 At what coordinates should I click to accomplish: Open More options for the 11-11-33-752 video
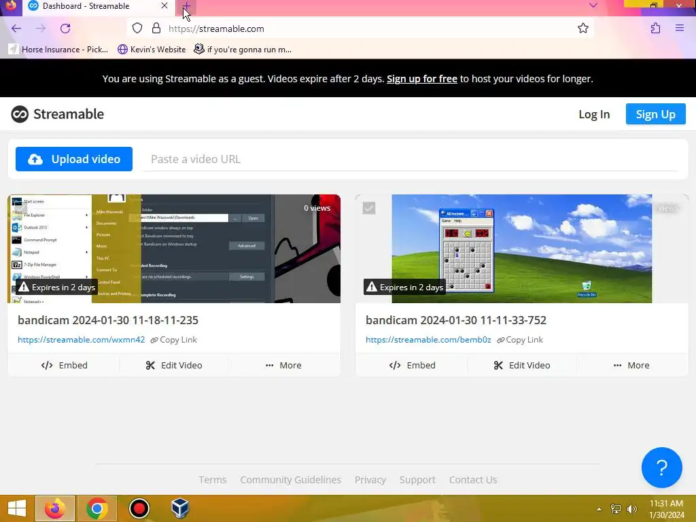tap(632, 365)
